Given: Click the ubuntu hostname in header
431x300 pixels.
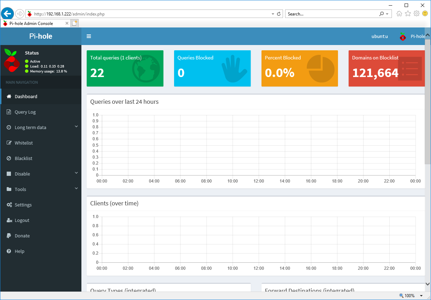Looking at the screenshot, I should point(380,36).
